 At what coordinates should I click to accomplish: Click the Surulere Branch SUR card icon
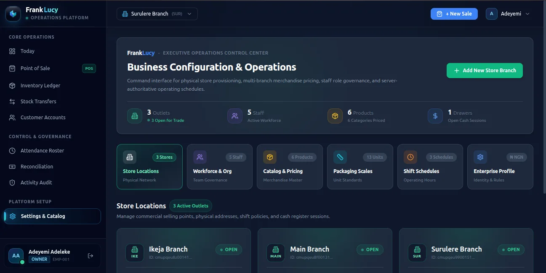click(x=417, y=252)
